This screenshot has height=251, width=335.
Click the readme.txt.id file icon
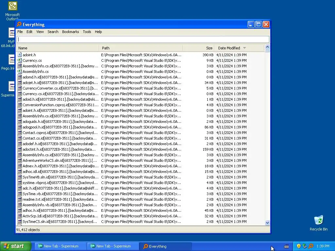[x=20, y=199]
